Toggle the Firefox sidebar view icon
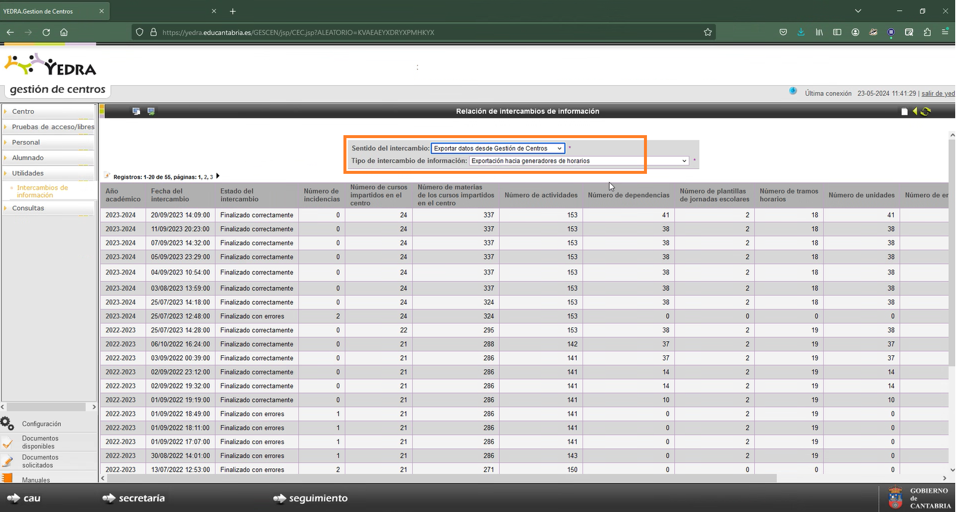This screenshot has width=957, height=512. coord(837,32)
